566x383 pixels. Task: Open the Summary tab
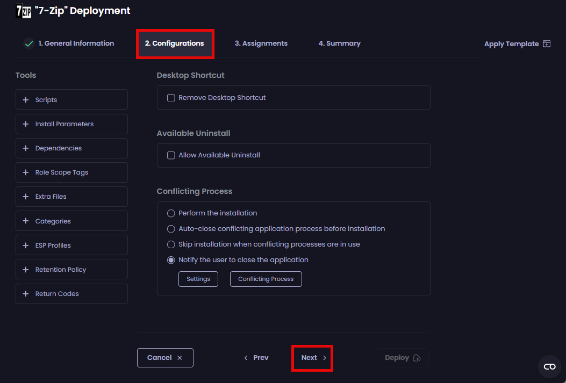coord(339,43)
